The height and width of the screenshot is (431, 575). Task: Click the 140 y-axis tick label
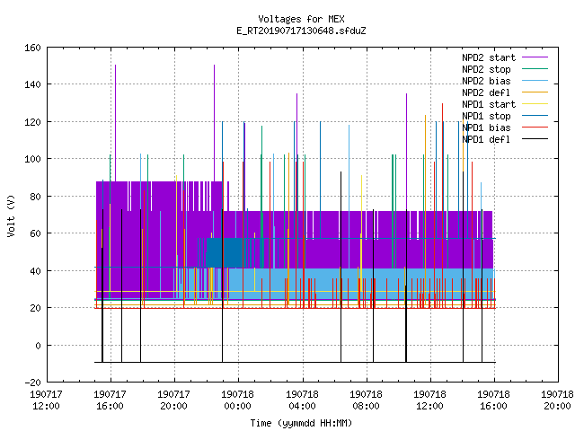pos(32,84)
